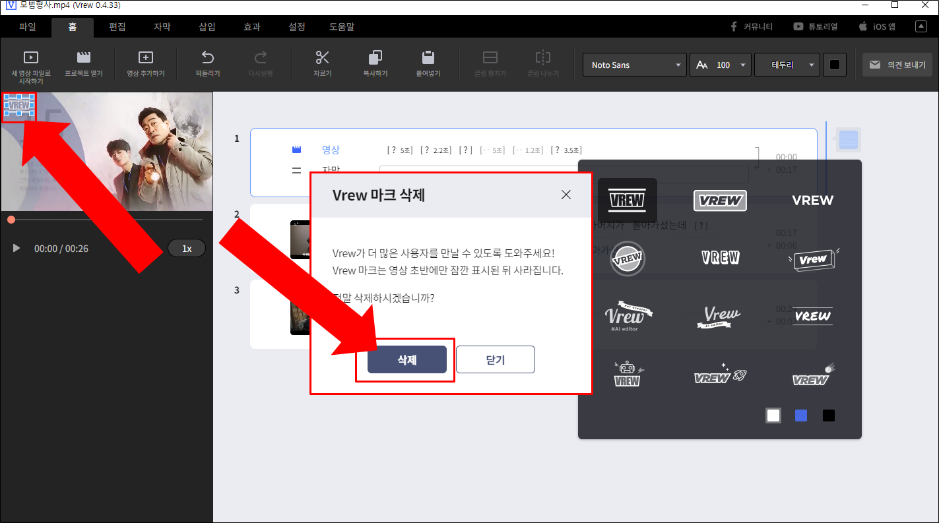Select the circular stamp VREW logo
939x523 pixels.
[x=628, y=258]
